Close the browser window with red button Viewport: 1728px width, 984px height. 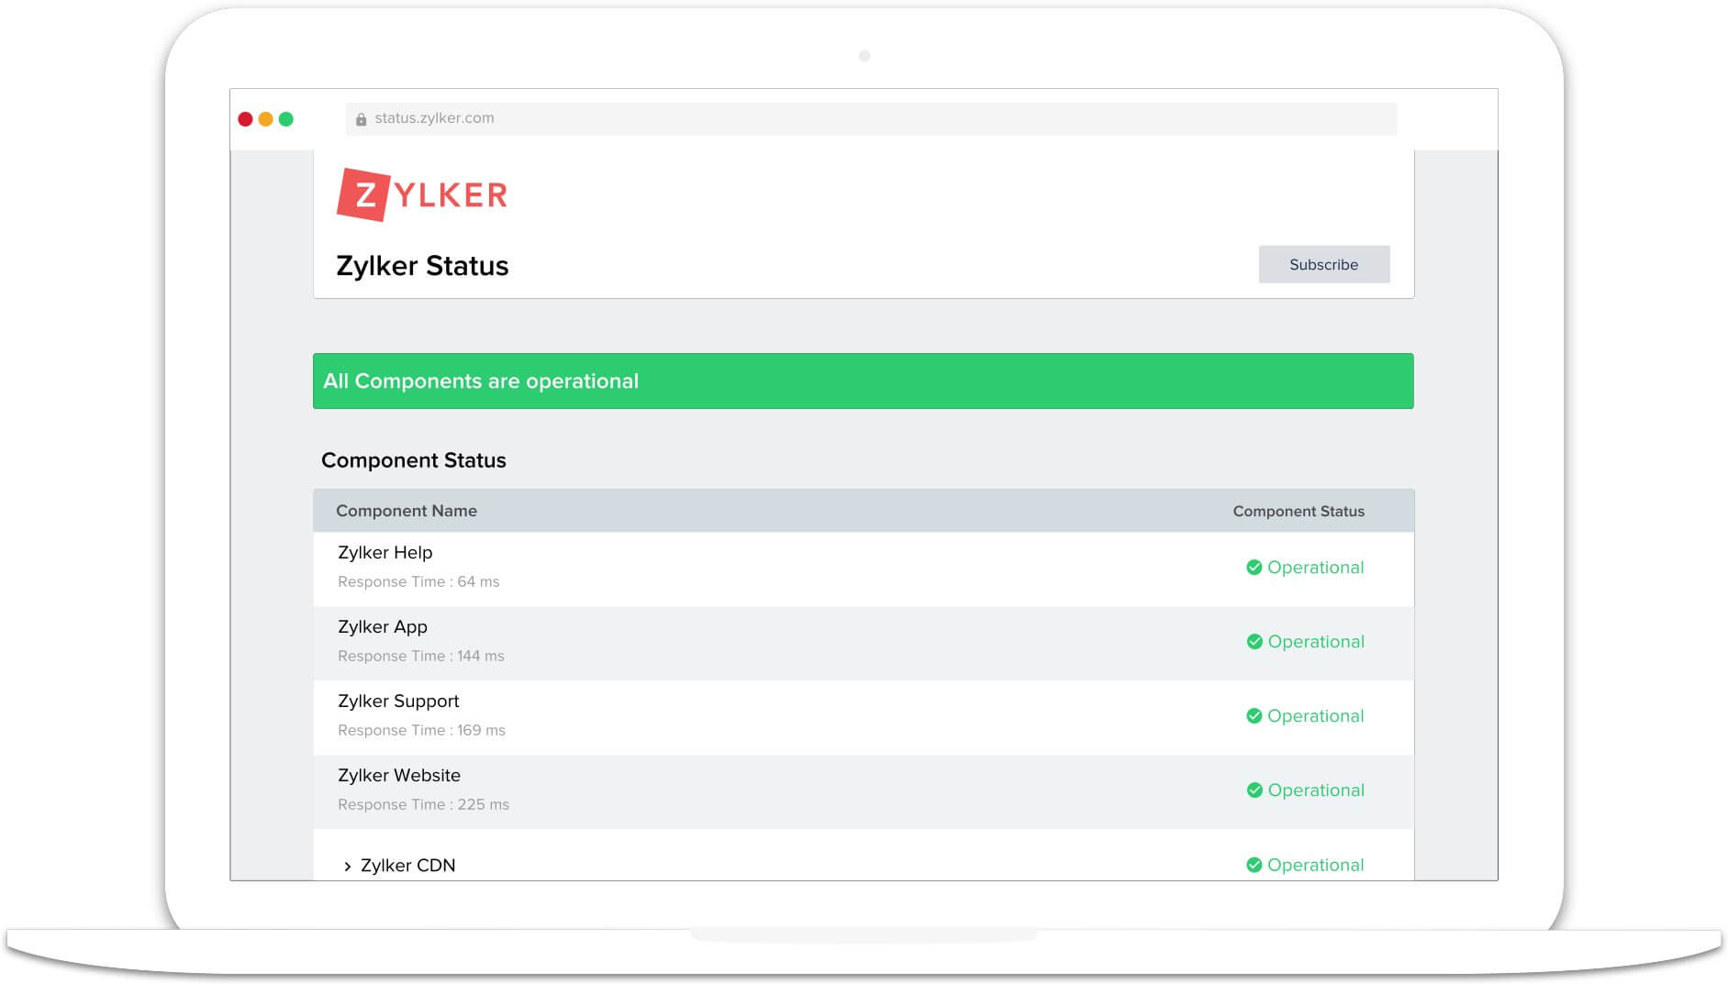coord(245,119)
